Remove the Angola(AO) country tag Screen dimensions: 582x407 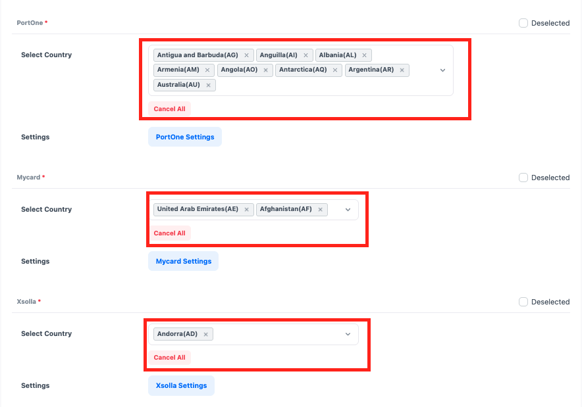266,70
